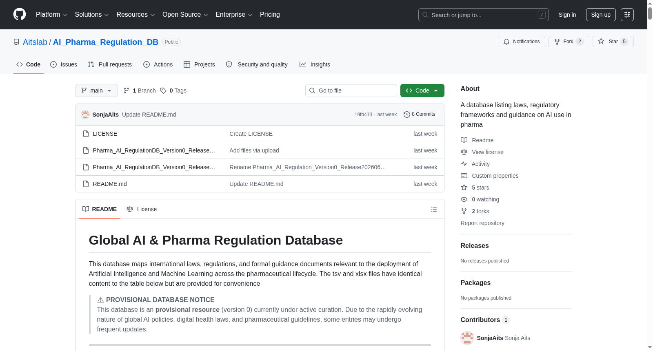The width and height of the screenshot is (653, 351).
Task: Click the star icon beside 5 stars
Action: [464, 188]
